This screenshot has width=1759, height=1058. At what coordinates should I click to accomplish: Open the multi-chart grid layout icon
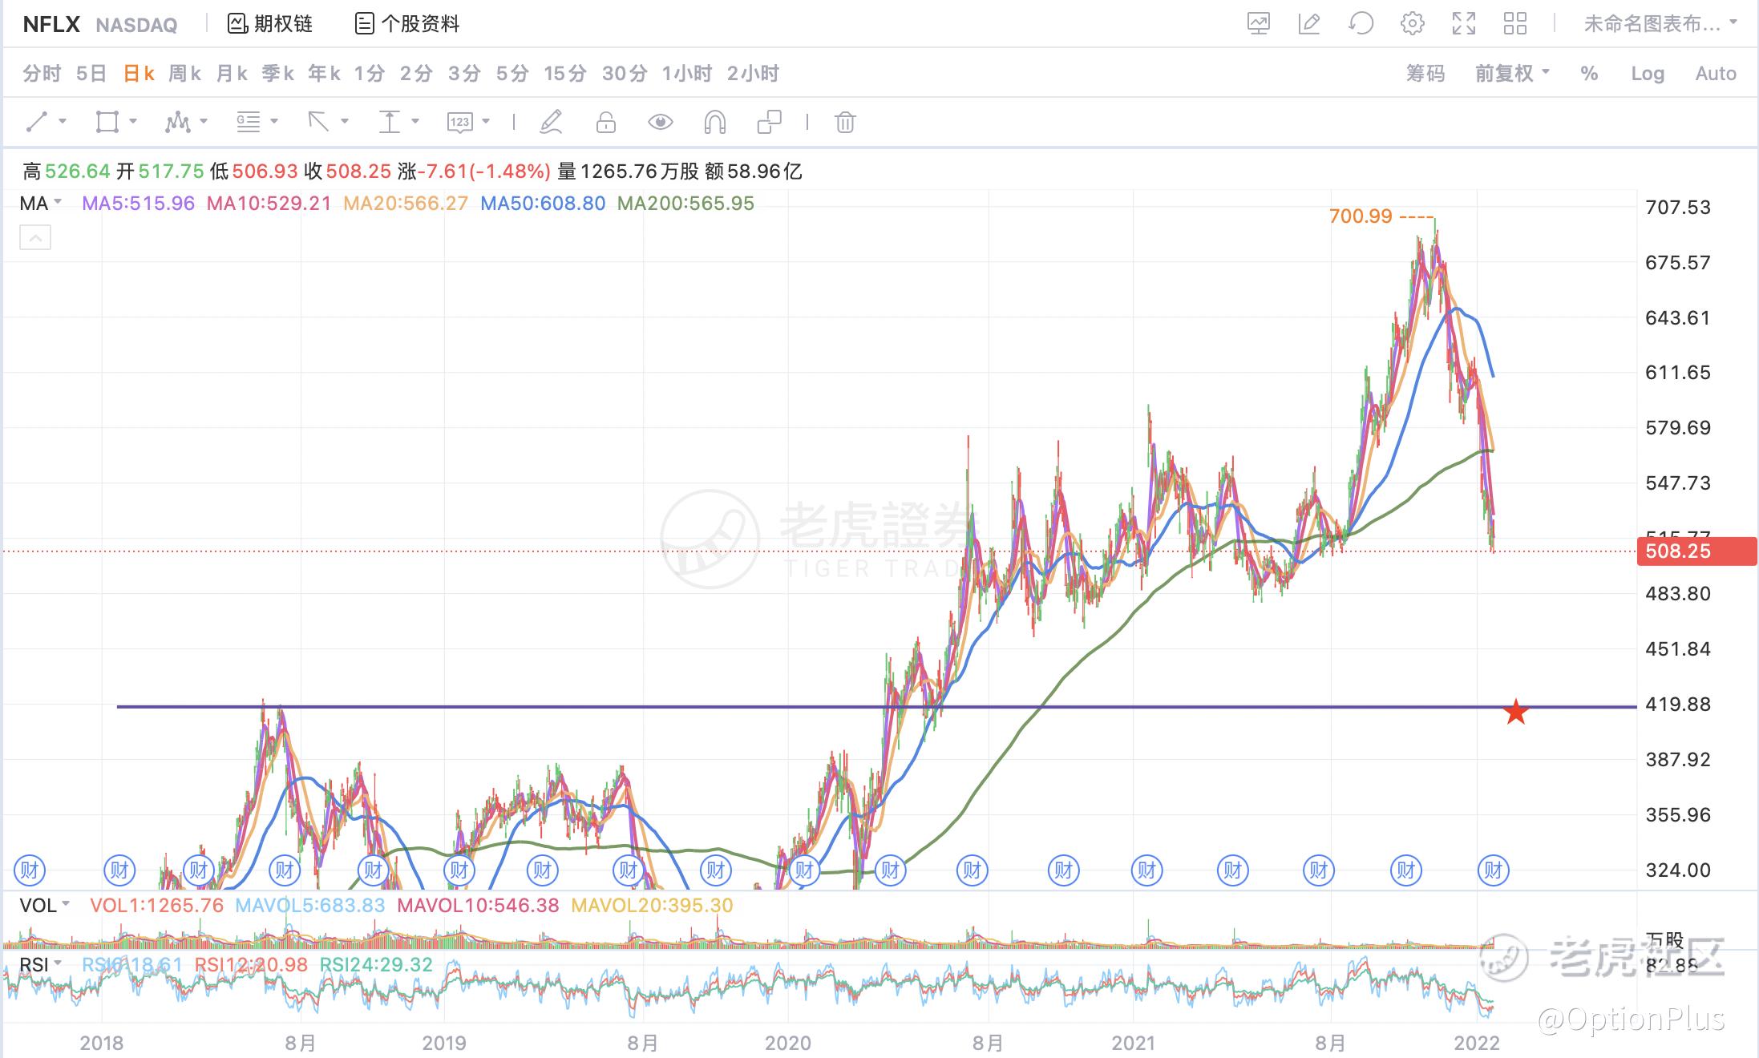[x=1515, y=24]
